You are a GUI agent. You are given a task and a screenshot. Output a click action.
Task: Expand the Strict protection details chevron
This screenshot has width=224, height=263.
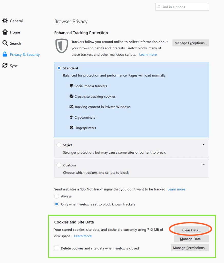point(203,145)
